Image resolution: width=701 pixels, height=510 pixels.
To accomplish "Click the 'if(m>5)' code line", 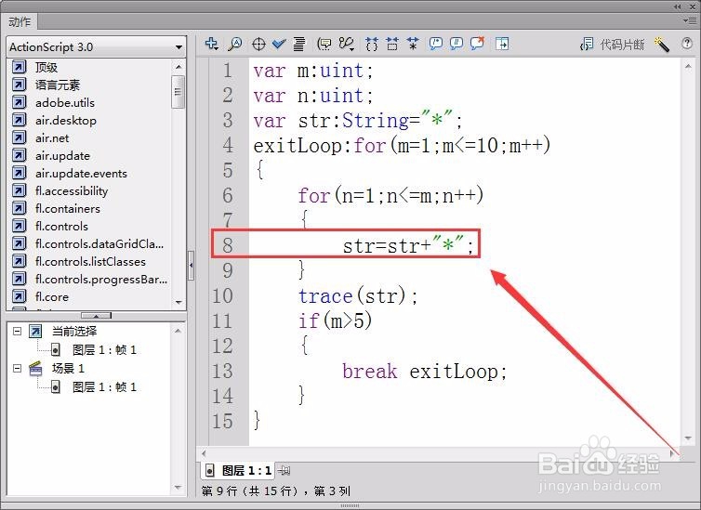I will (x=335, y=320).
